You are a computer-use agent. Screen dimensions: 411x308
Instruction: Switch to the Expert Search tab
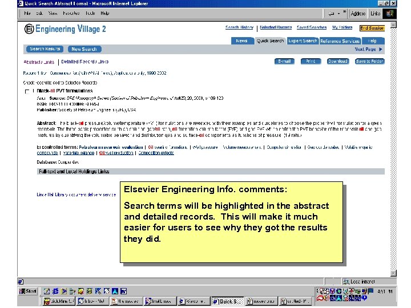[x=303, y=41]
